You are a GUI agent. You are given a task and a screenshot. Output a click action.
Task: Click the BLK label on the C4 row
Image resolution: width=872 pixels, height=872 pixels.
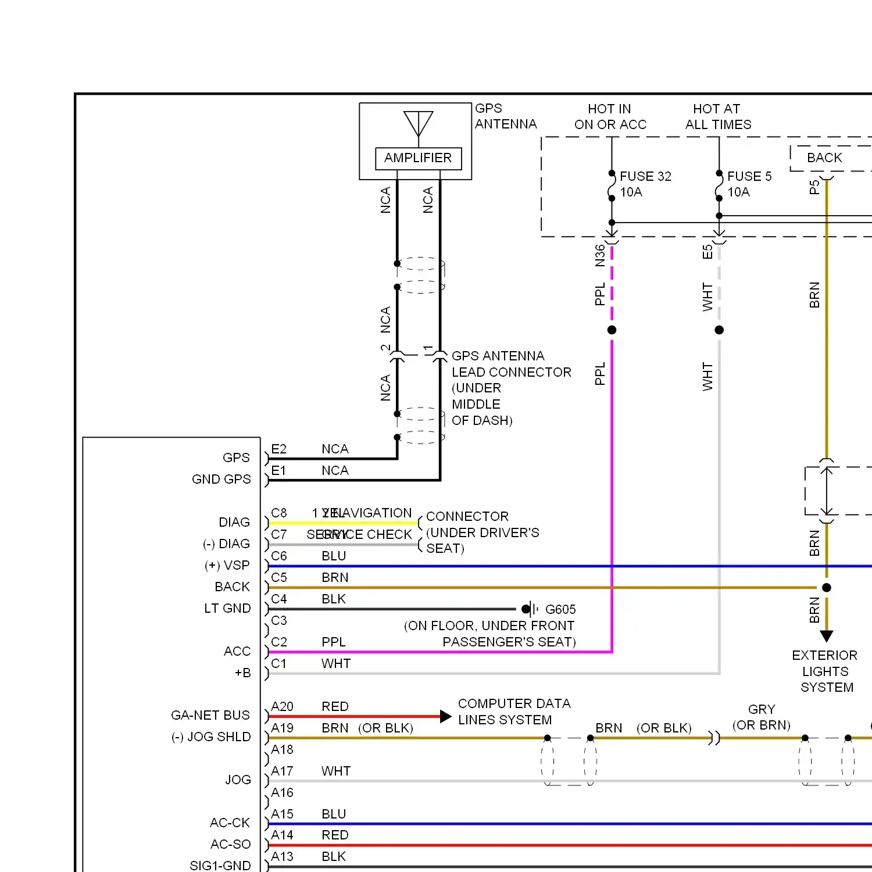tap(334, 599)
